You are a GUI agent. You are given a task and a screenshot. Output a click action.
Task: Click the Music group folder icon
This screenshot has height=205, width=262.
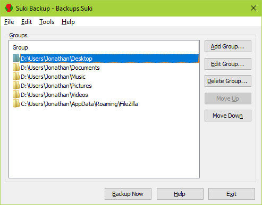coord(16,76)
